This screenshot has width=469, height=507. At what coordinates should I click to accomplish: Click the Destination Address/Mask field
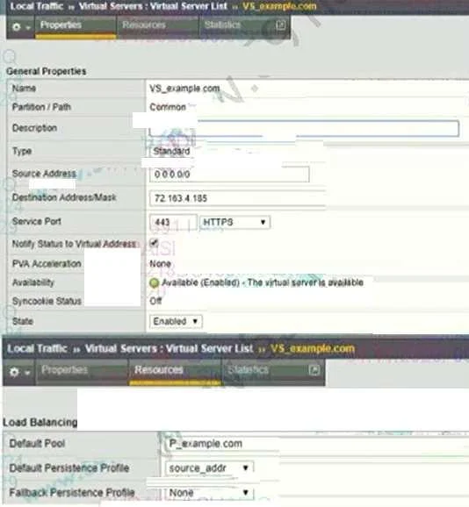[237, 198]
